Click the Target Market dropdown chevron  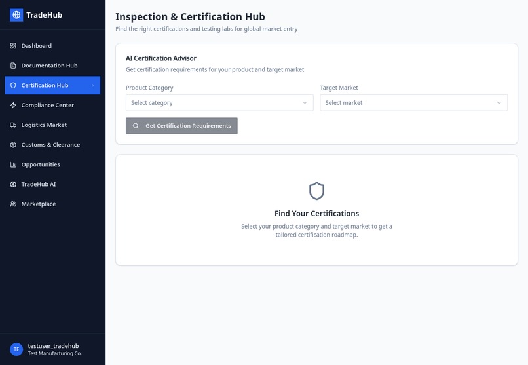tap(499, 103)
